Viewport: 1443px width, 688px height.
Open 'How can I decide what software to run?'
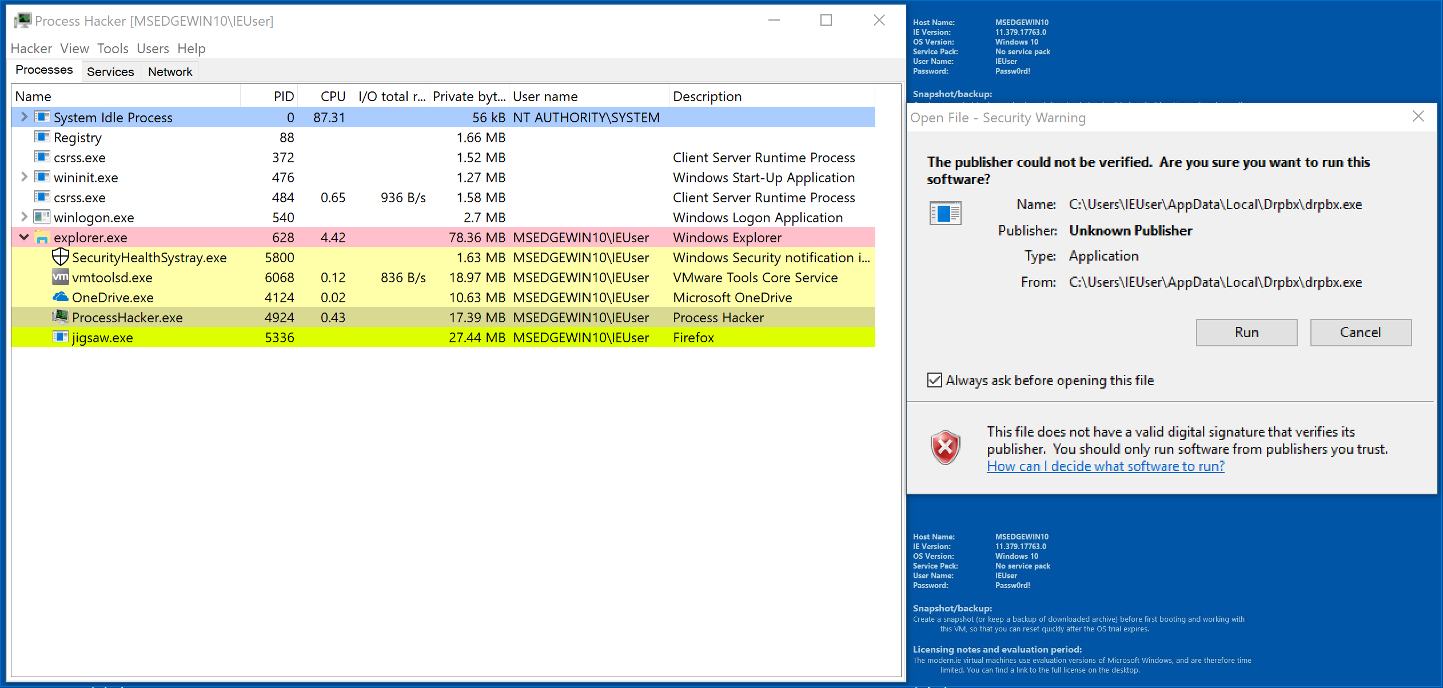coord(1106,466)
